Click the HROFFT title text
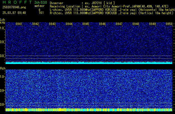Image resolution: width=175 pixels, height=114 pixels. pos(17,2)
